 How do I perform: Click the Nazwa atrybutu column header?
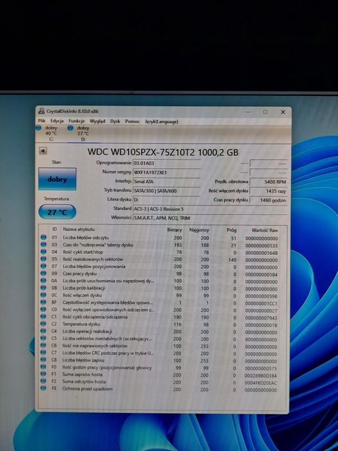coord(79,229)
